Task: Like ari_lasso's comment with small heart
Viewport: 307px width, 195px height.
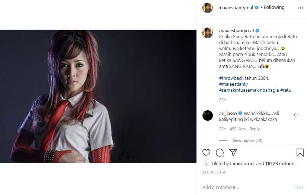Action: click(296, 115)
